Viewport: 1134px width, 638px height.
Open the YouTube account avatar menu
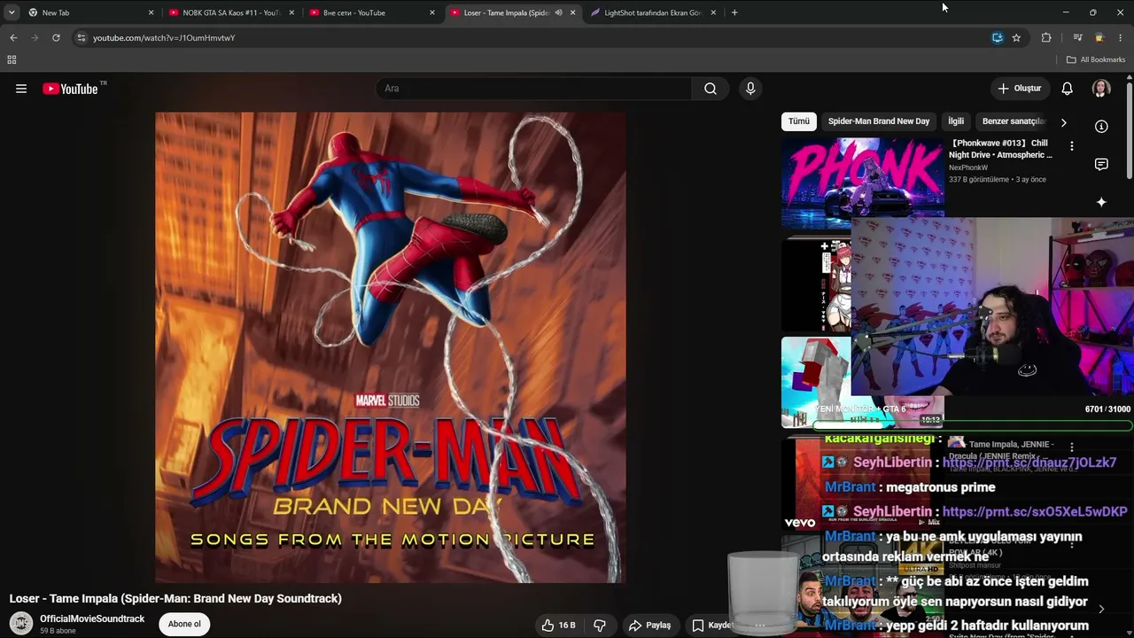1101,89
